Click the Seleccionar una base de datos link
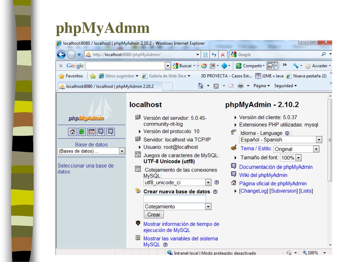The height and width of the screenshot is (262, 350). pyautogui.click(x=86, y=169)
